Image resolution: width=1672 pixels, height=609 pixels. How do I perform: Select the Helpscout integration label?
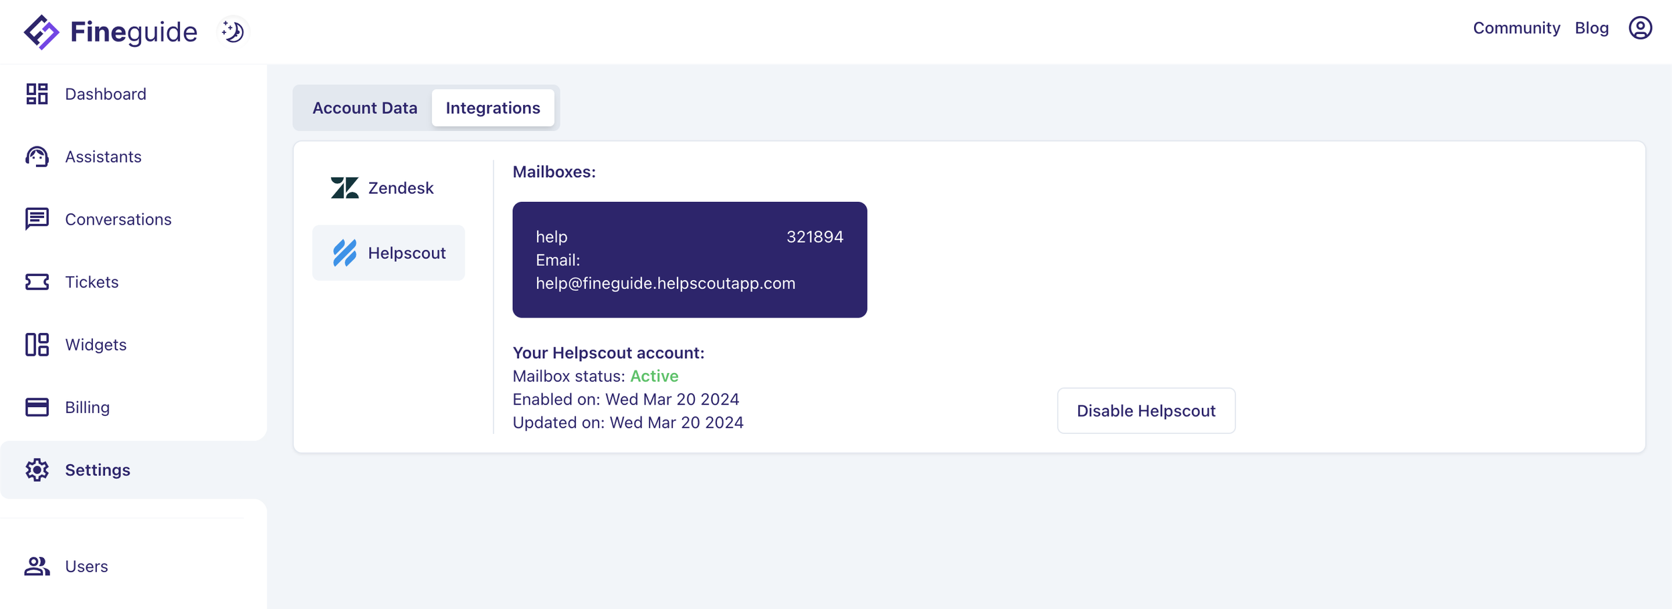coord(407,253)
